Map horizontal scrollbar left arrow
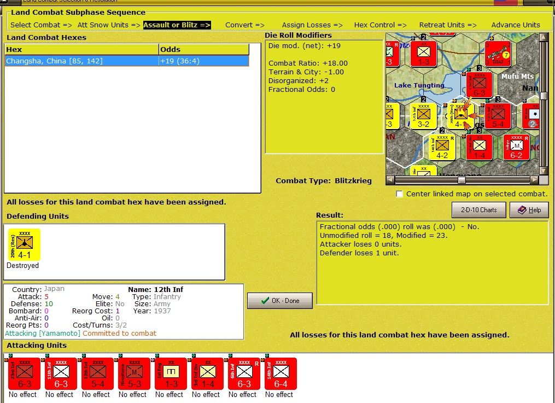555x403 pixels. coord(390,180)
